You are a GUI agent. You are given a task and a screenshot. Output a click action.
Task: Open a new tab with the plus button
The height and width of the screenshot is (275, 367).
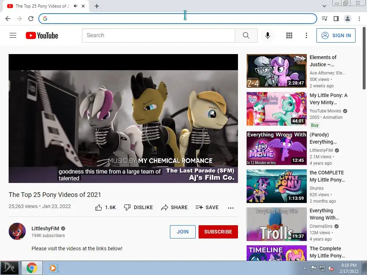click(x=97, y=6)
